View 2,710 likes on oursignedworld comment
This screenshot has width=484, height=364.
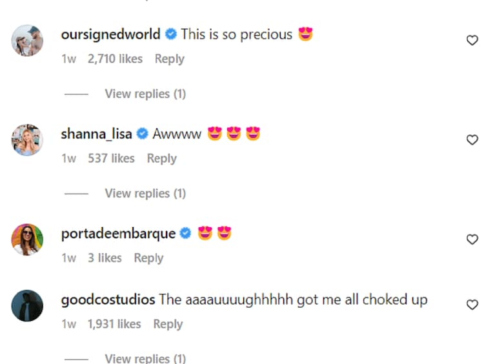pyautogui.click(x=115, y=59)
